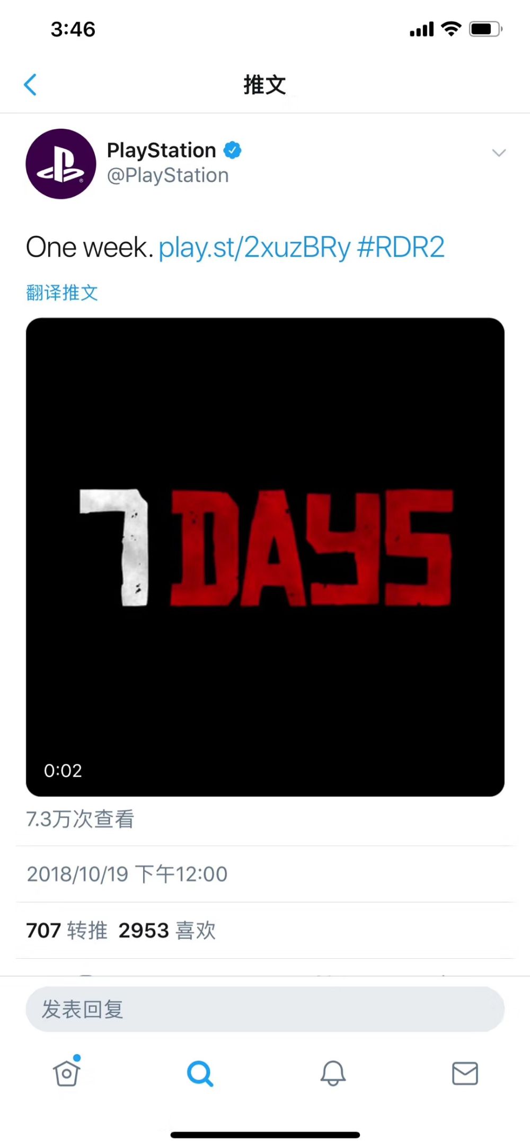View the 707 转推 retweets list
Viewport: 530px width, 1148px height.
click(x=67, y=930)
